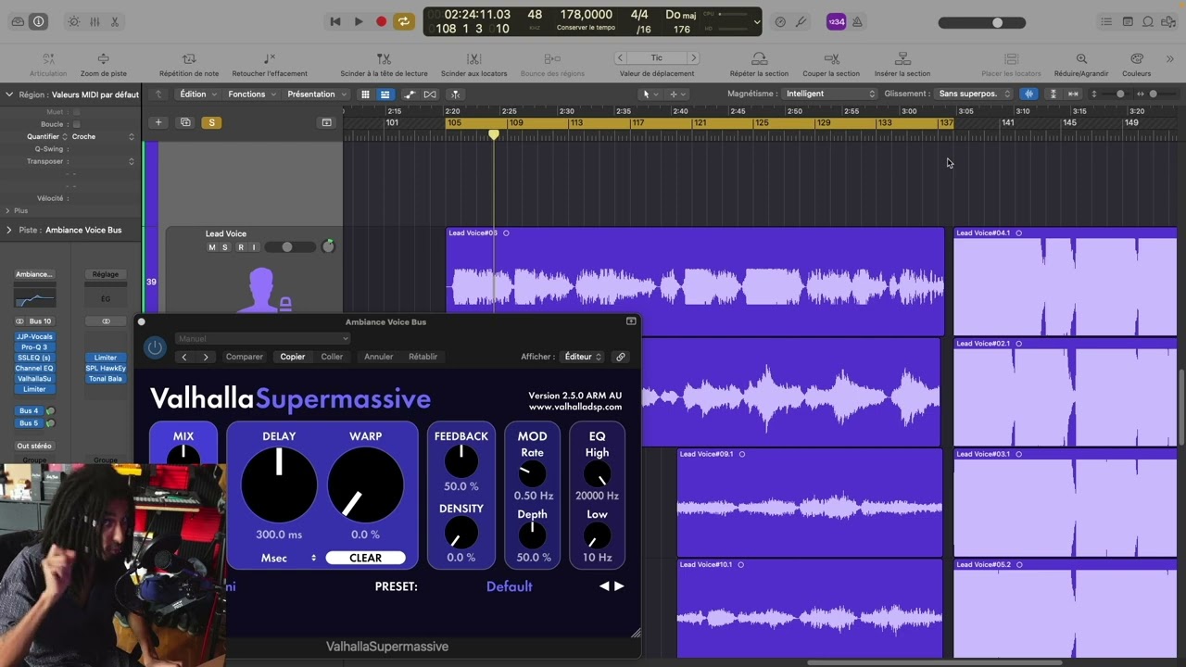Open the Library icon in the control bar
Screen dimensions: 1186x667
[x=18, y=21]
